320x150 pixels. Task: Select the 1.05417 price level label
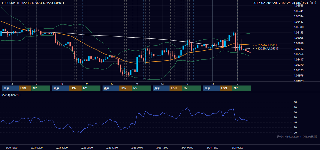point(299,59)
